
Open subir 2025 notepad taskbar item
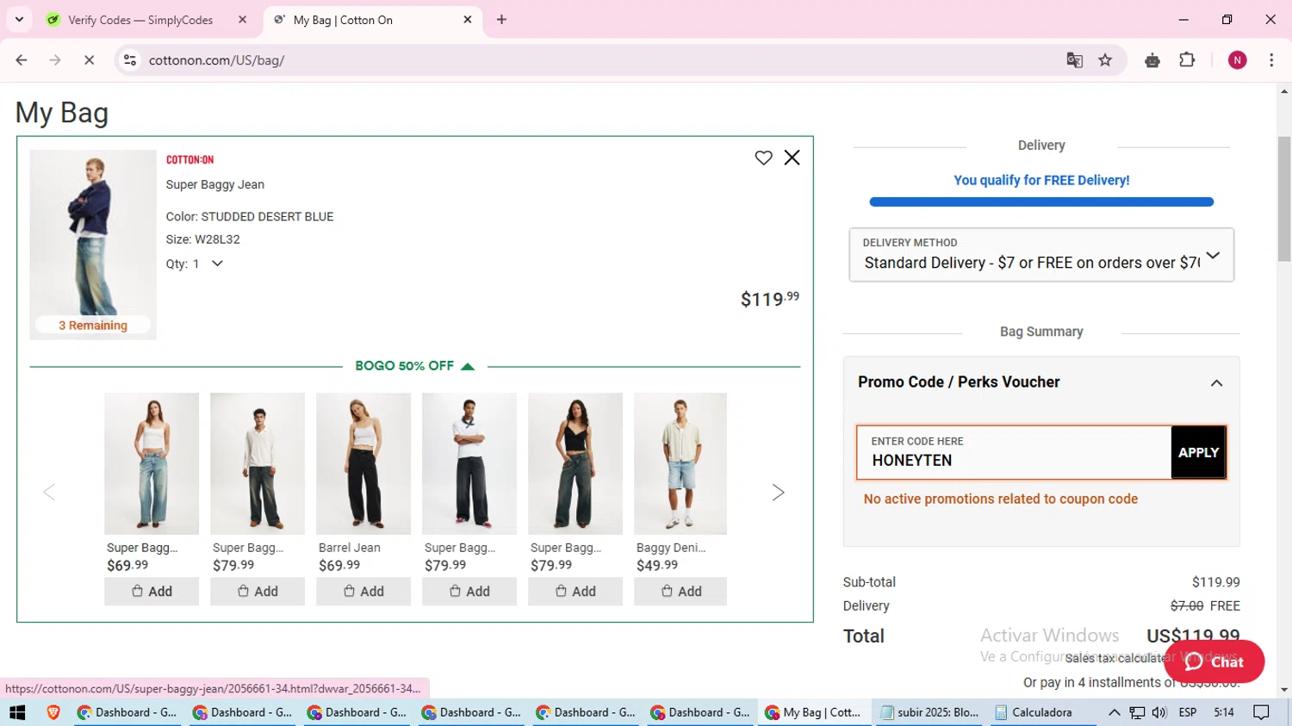tap(929, 712)
